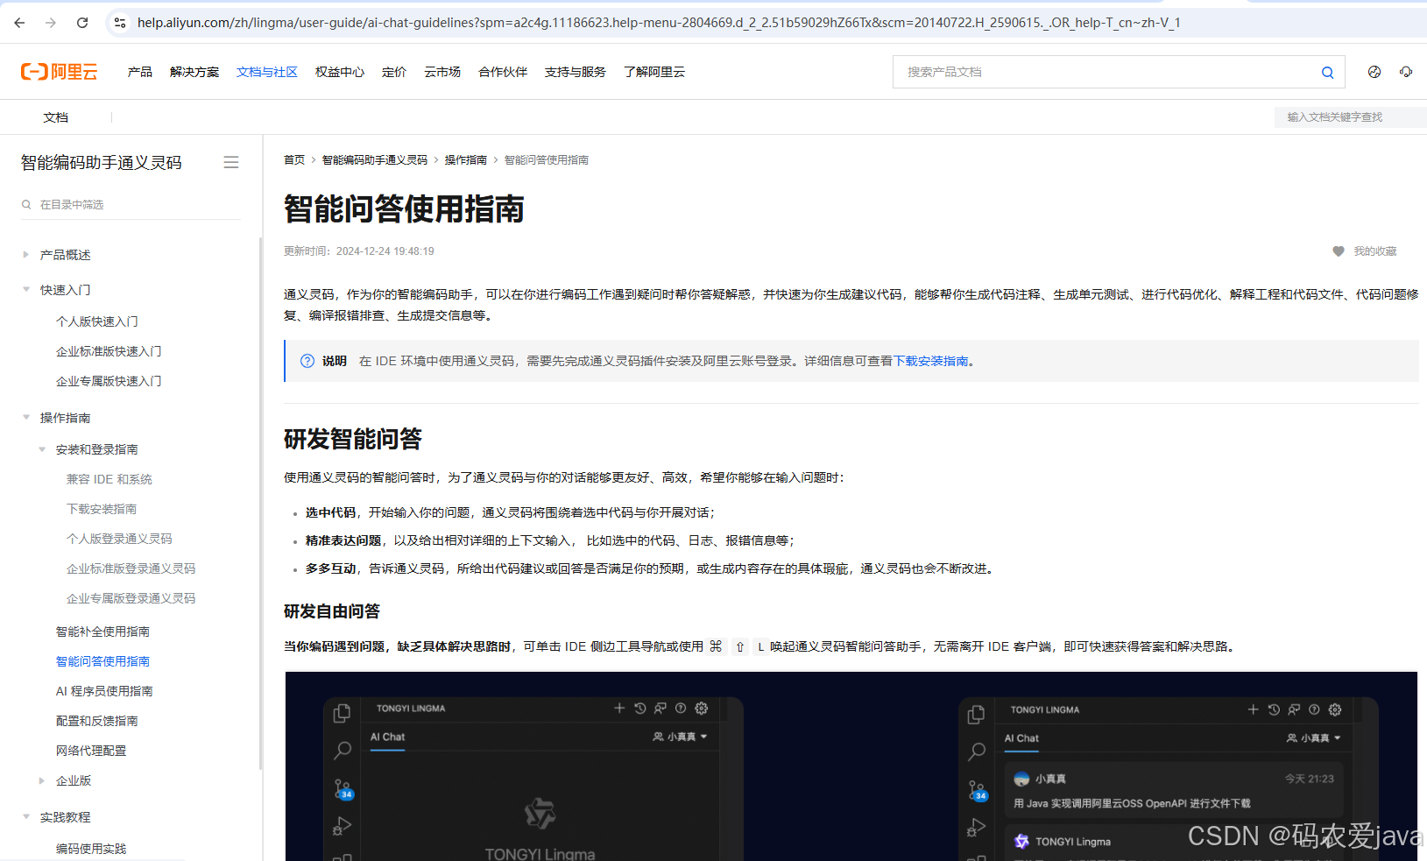Open 权益中心 menu item
The height and width of the screenshot is (861, 1427).
pos(340,72)
